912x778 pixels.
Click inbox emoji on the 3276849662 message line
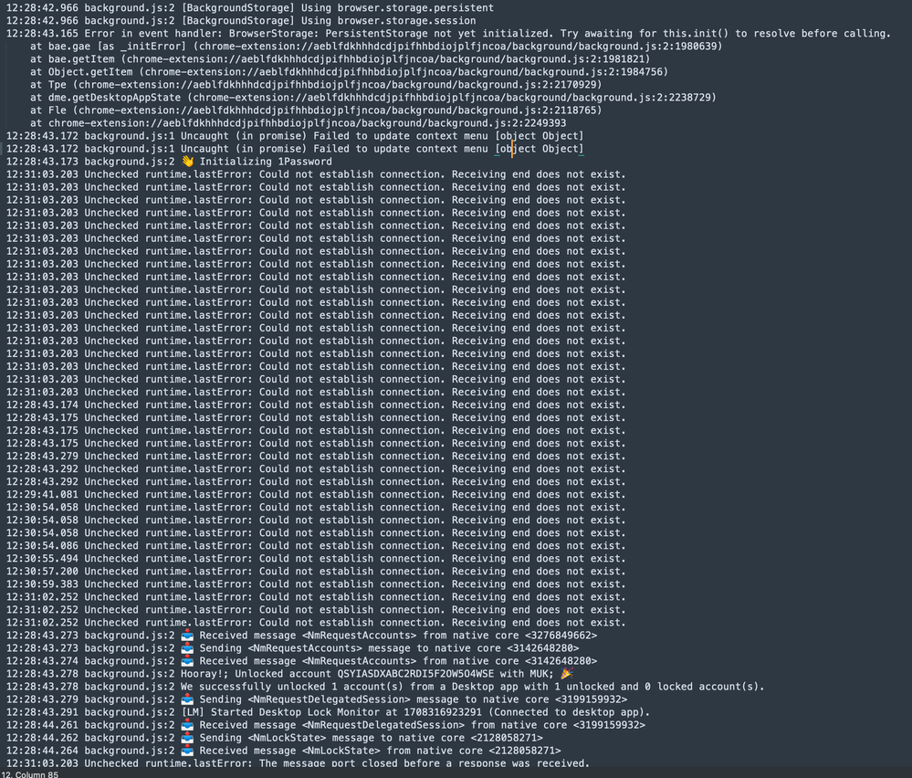click(187, 636)
